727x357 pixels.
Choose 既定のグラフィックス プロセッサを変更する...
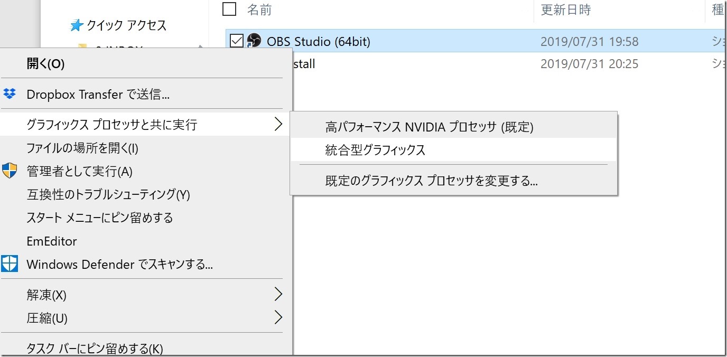(453, 181)
